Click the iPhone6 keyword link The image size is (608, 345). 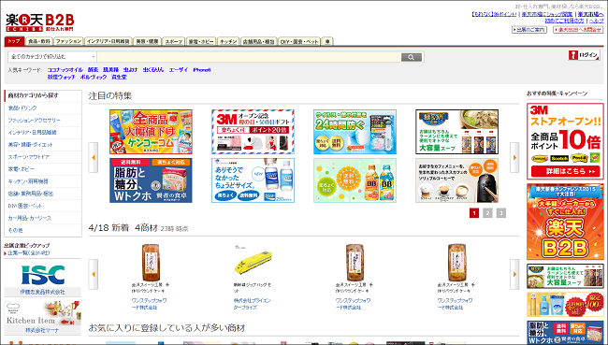point(202,70)
